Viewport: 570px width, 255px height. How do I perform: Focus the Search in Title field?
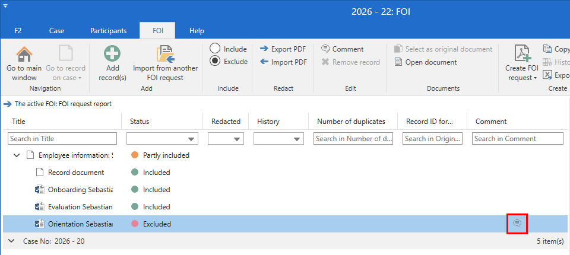click(62, 138)
